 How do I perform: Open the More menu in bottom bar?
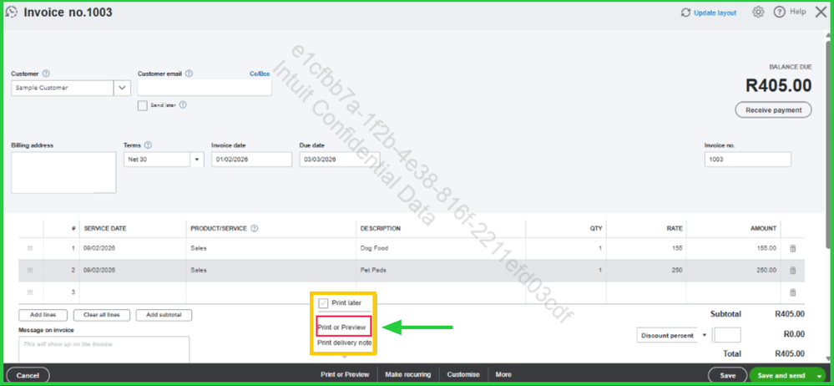(x=503, y=375)
